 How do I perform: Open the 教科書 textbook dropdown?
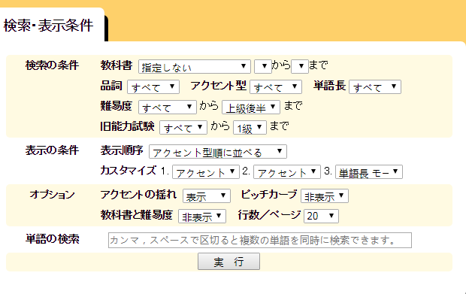tap(195, 67)
